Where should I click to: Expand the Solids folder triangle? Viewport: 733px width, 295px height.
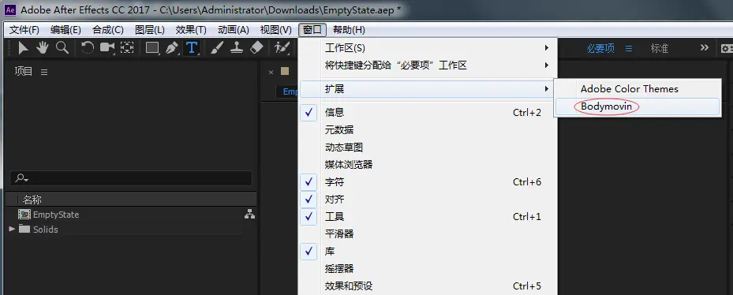coord(12,229)
